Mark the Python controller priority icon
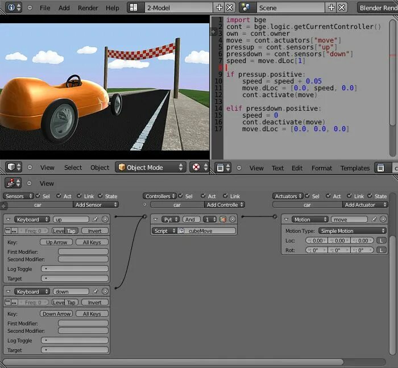The width and height of the screenshot is (398, 368). pos(223,219)
